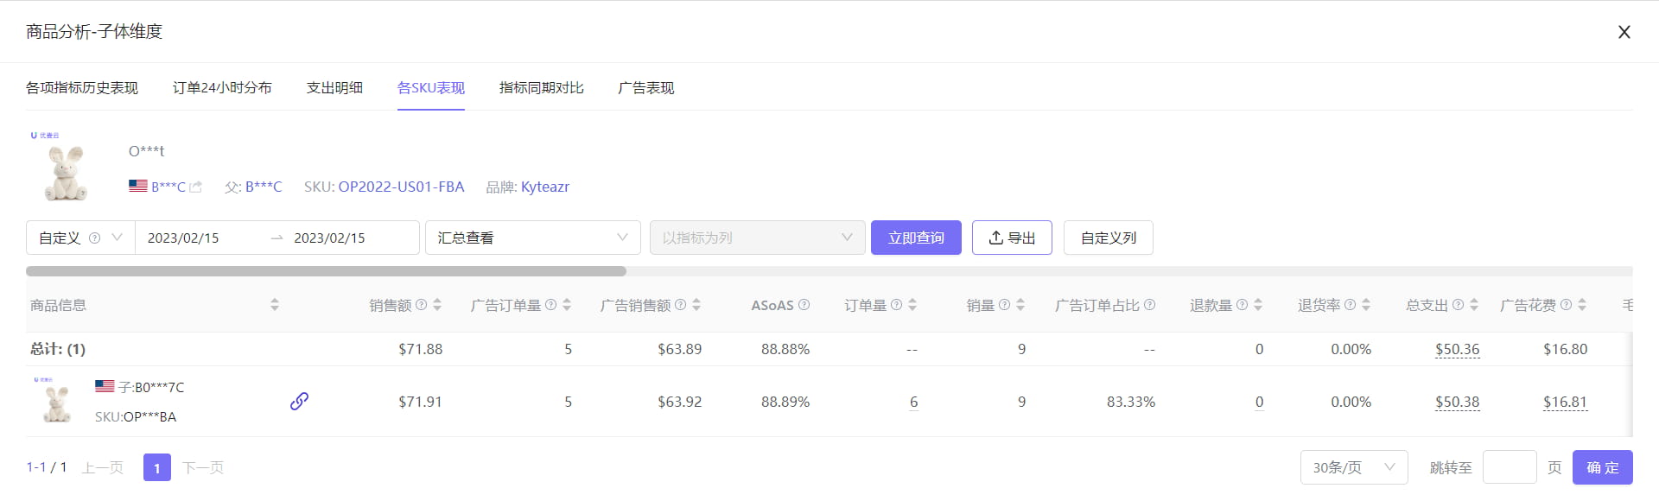Image resolution: width=1659 pixels, height=501 pixels.
Task: Click help icon next to 自定义
Action: click(x=95, y=238)
